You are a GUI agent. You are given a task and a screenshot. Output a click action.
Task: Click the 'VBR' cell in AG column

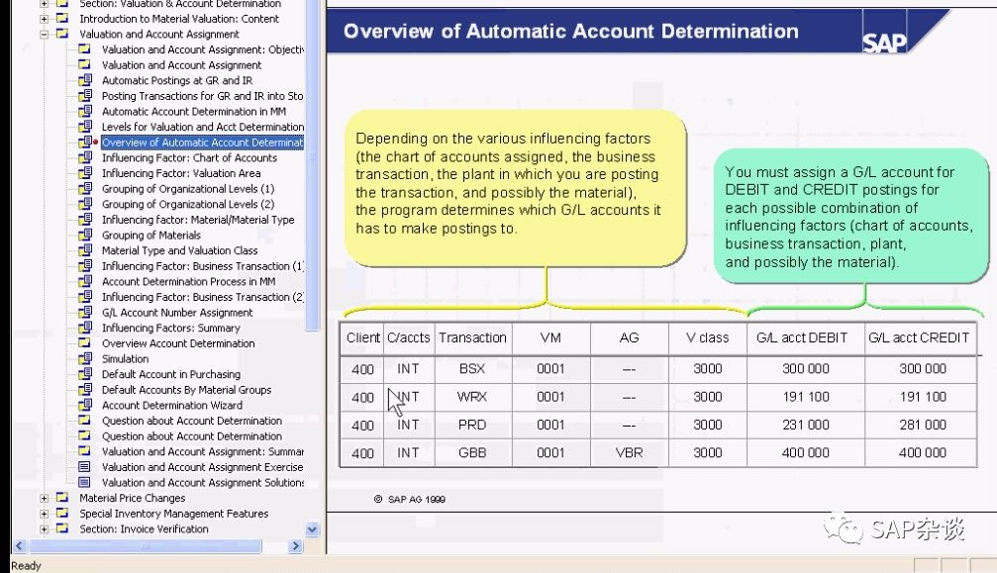tap(629, 452)
